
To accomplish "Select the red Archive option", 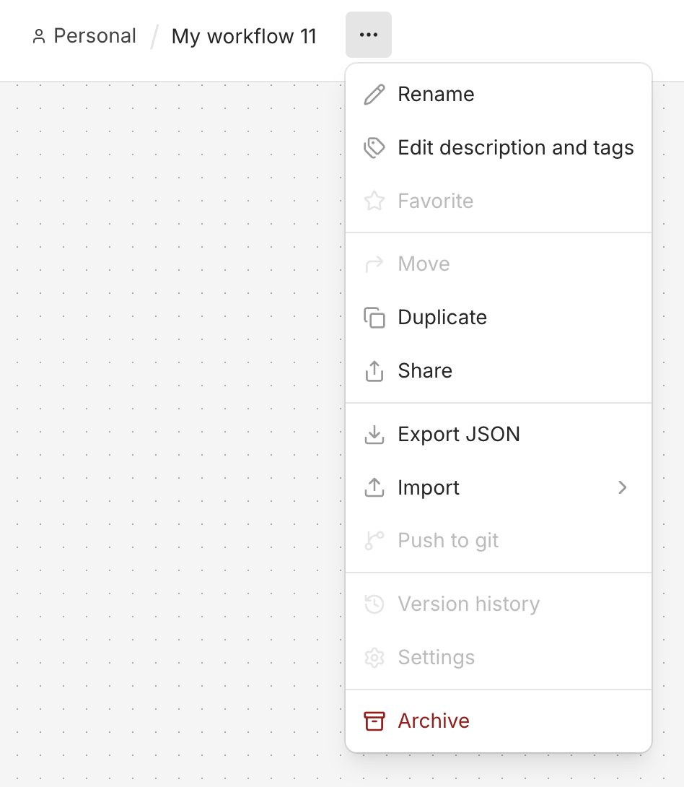I will point(499,721).
